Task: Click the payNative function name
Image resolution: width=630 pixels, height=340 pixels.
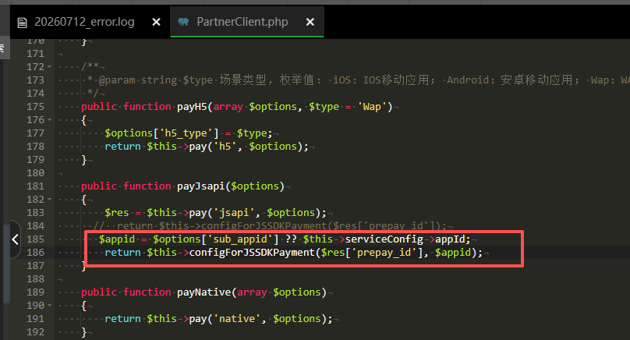Action: 204,292
